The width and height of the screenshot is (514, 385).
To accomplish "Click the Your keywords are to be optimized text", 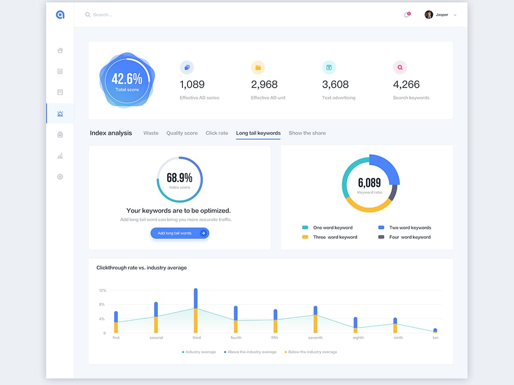I will click(x=179, y=210).
